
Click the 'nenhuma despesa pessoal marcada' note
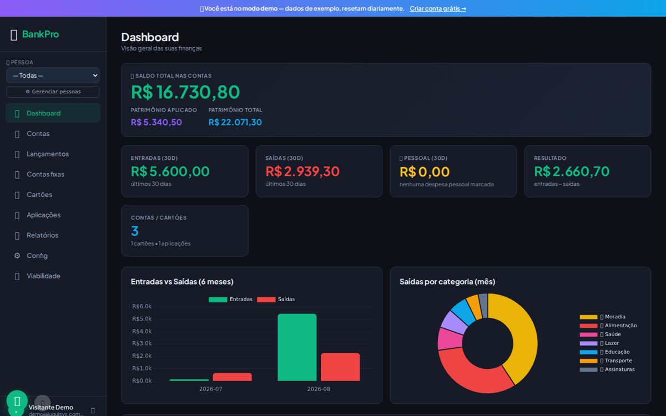[x=446, y=184]
